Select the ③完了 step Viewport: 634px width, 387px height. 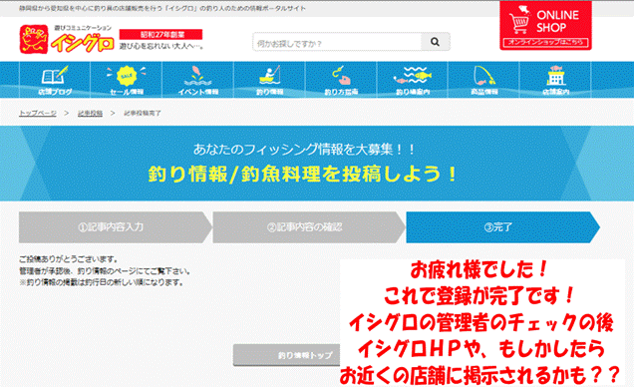(x=502, y=227)
